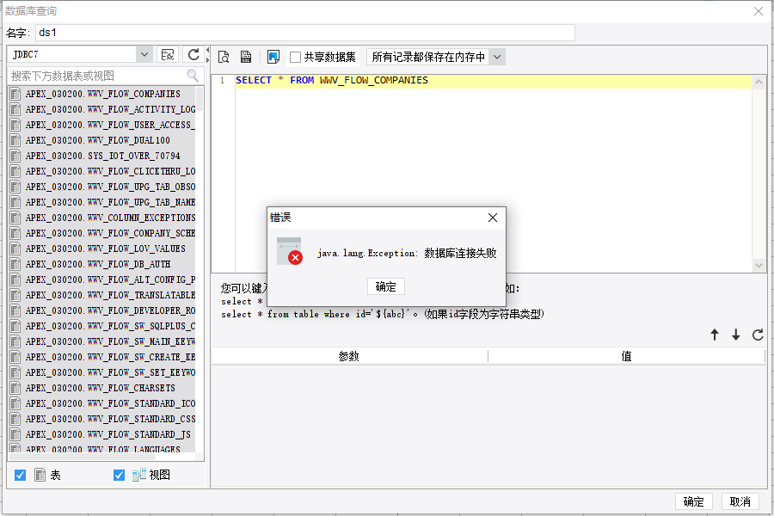Select APEX_030200.WWV_FLOW_COMPANY_SCHE table
The image size is (774, 516).
pyautogui.click(x=101, y=233)
